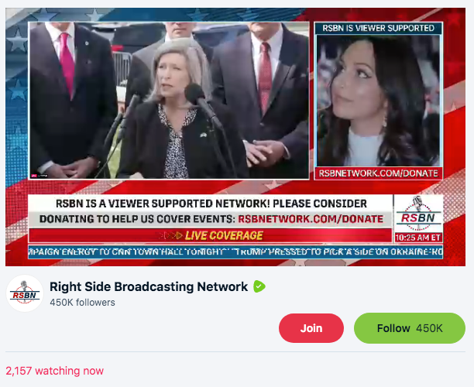Open Right Side Broadcasting Network channel name

tap(149, 286)
